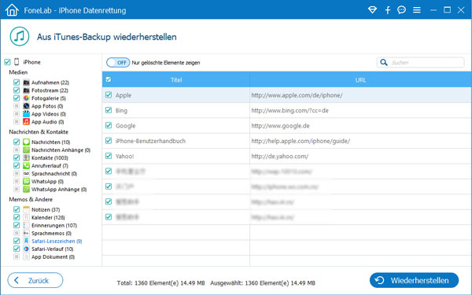Click the Aufnahmen camera icon
The height and width of the screenshot is (295, 472).
(26, 83)
